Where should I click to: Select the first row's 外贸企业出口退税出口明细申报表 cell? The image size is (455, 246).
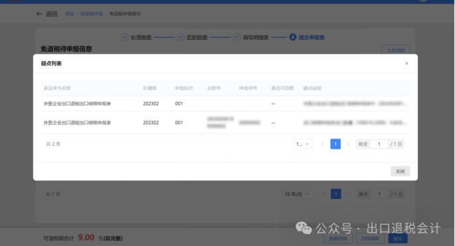[77, 103]
